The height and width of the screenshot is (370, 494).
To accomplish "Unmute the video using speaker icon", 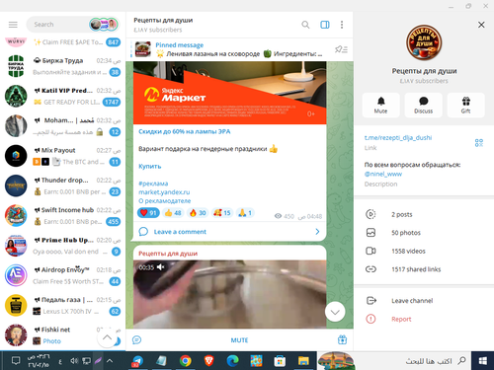I will point(161,267).
